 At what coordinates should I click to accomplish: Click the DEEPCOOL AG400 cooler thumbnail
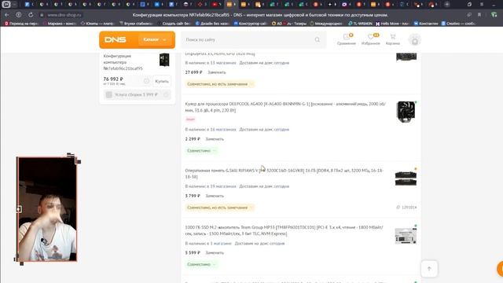(406, 112)
